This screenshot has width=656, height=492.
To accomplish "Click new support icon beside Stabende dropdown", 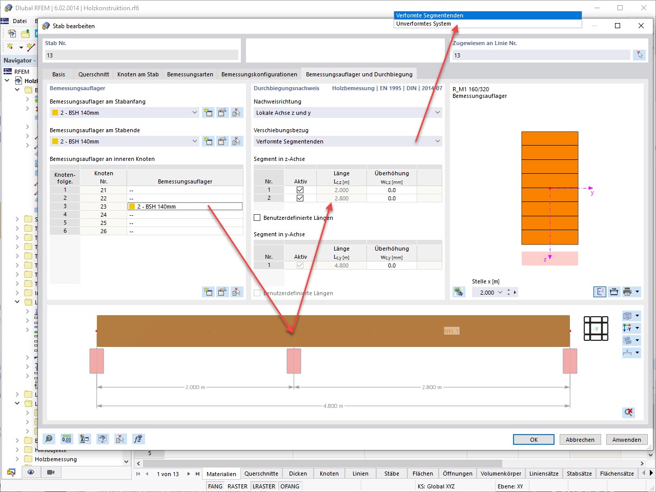I will click(208, 141).
